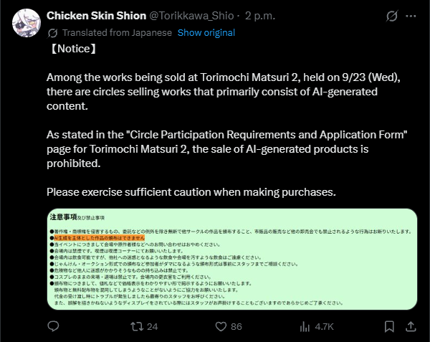Image resolution: width=430 pixels, height=342 pixels.
Task: Bookmark this post
Action: click(389, 327)
